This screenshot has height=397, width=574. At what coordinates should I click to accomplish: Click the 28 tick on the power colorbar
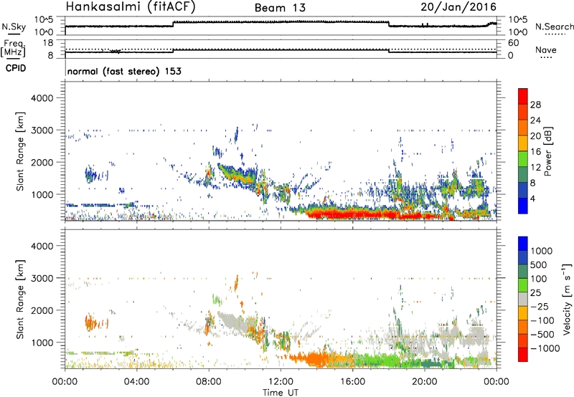click(535, 105)
